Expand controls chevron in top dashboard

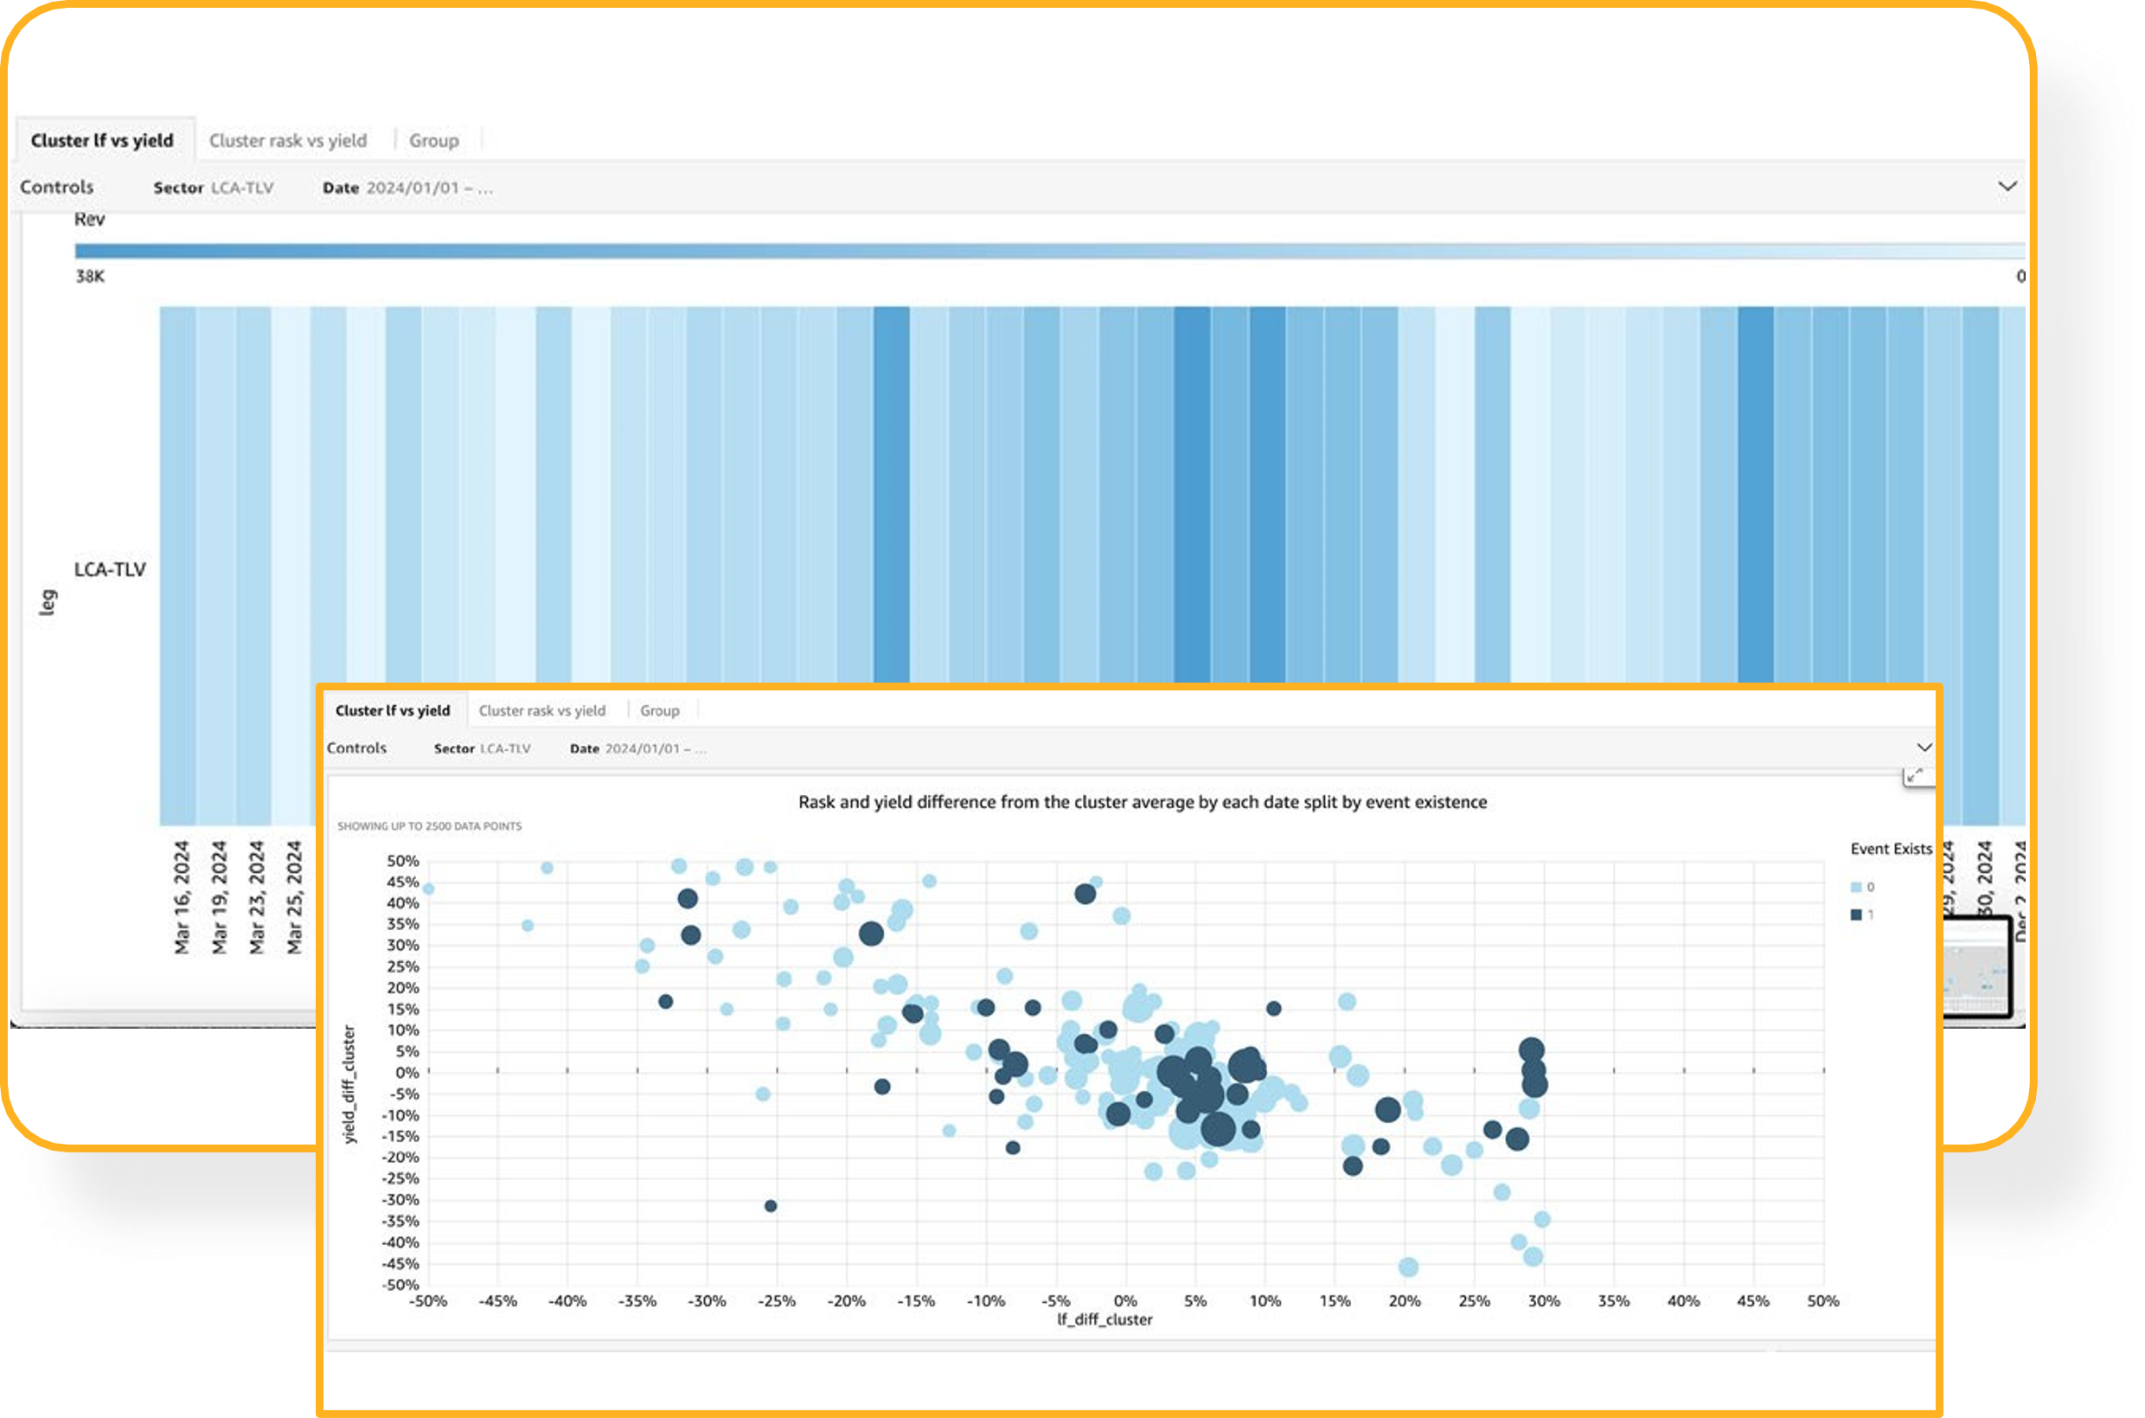click(x=2007, y=186)
